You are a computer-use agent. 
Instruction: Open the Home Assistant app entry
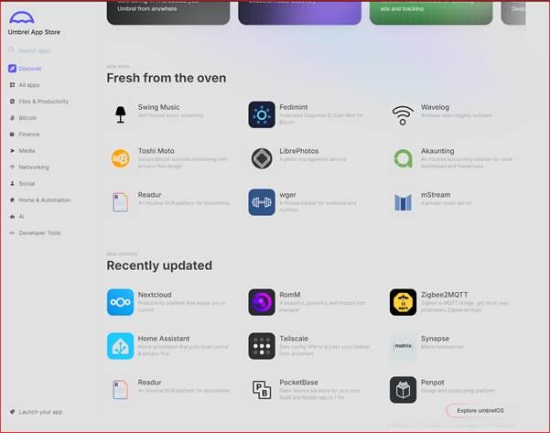pos(168,346)
